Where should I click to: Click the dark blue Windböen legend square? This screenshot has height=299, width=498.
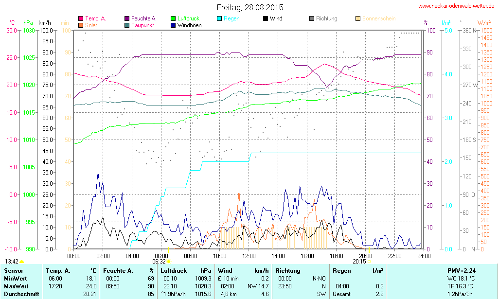174,25
